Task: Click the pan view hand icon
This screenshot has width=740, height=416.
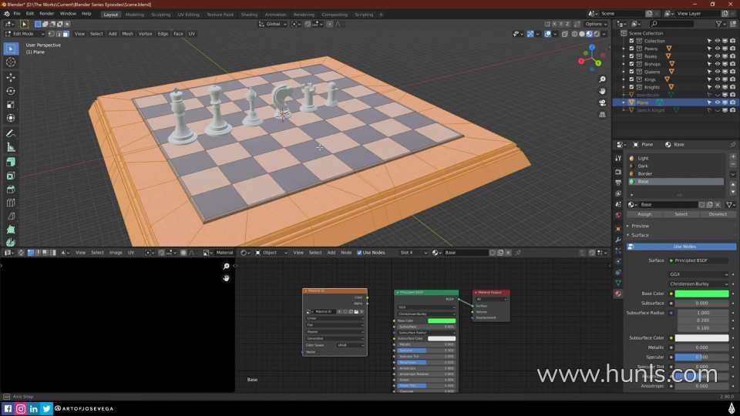Action: coord(602,89)
